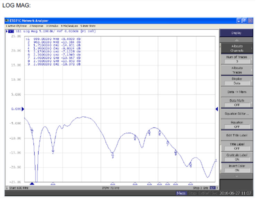Minimize the Network Analyzer window
Screen dimensions: 260x204
(239, 21)
